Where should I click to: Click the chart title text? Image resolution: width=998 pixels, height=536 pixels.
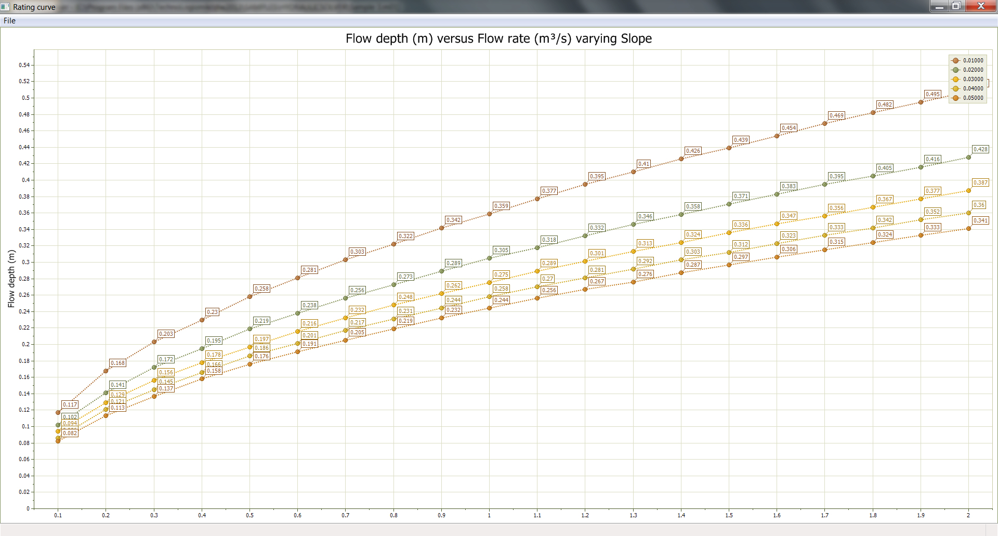click(x=498, y=39)
